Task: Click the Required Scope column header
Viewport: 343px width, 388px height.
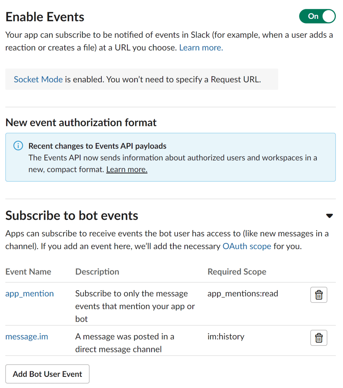Action: pyautogui.click(x=237, y=272)
